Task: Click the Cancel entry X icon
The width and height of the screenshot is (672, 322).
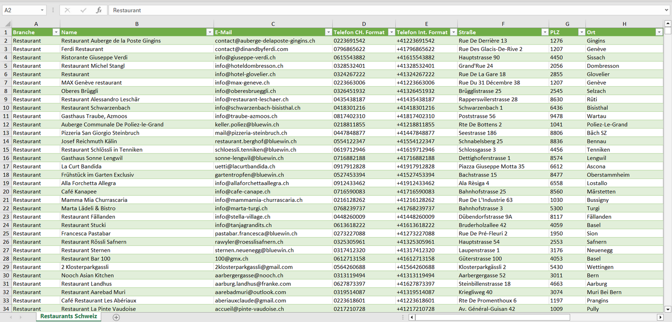Action: 67,10
